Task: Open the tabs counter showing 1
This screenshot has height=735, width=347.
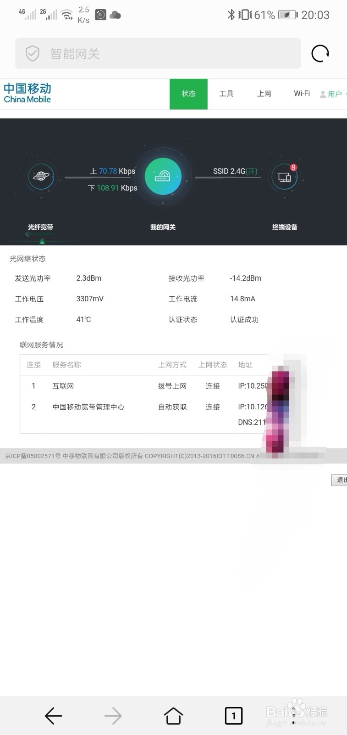Action: [233, 716]
